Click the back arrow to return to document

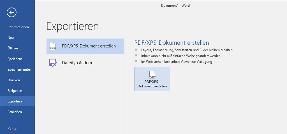(x=12, y=12)
